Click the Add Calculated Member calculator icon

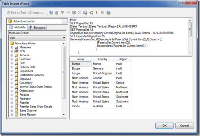tap(57, 12)
